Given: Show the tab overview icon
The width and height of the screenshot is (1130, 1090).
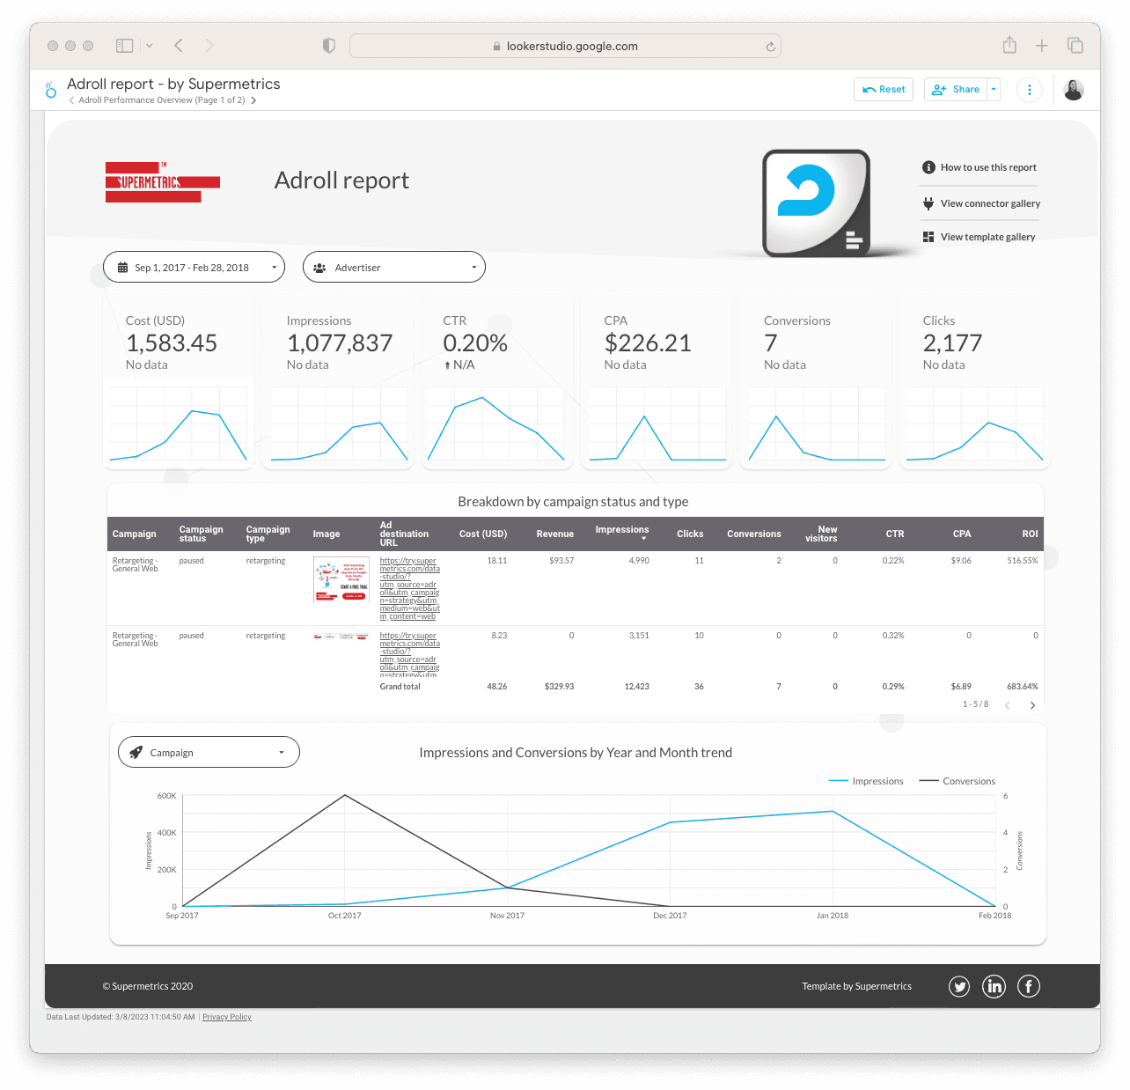Looking at the screenshot, I should (1075, 45).
